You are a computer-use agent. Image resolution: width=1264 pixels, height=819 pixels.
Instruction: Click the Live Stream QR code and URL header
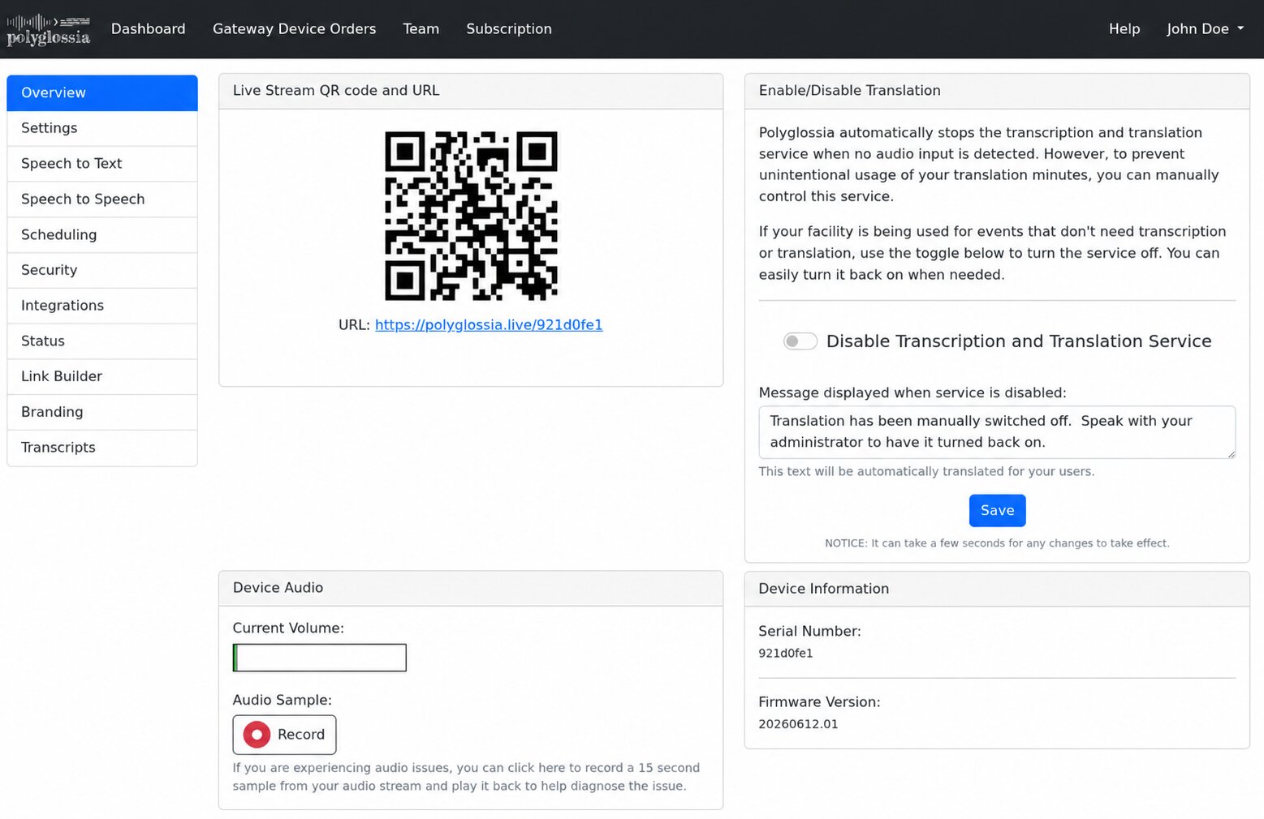(x=471, y=91)
